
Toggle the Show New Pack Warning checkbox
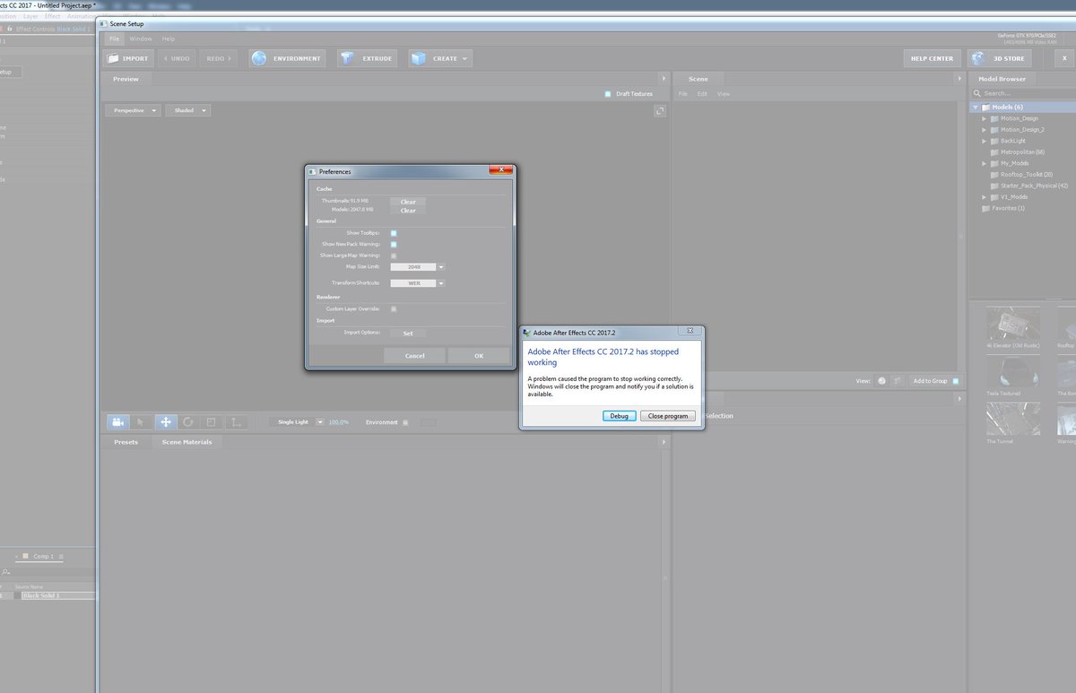(x=394, y=244)
